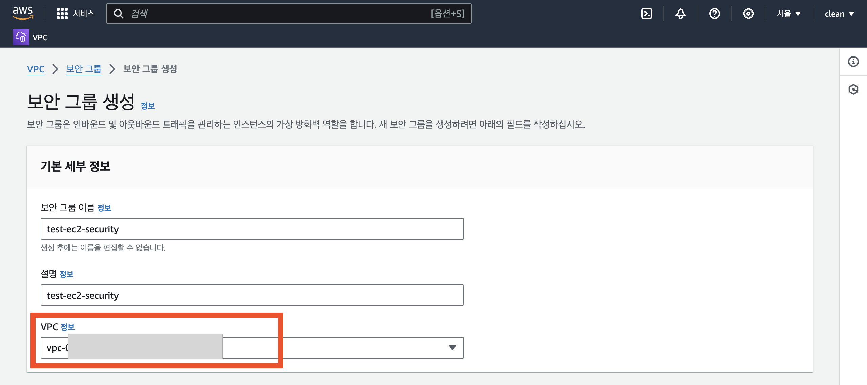Click the 보안 그룹 이름 text field
Screen dimensions: 867x385
[252, 229]
